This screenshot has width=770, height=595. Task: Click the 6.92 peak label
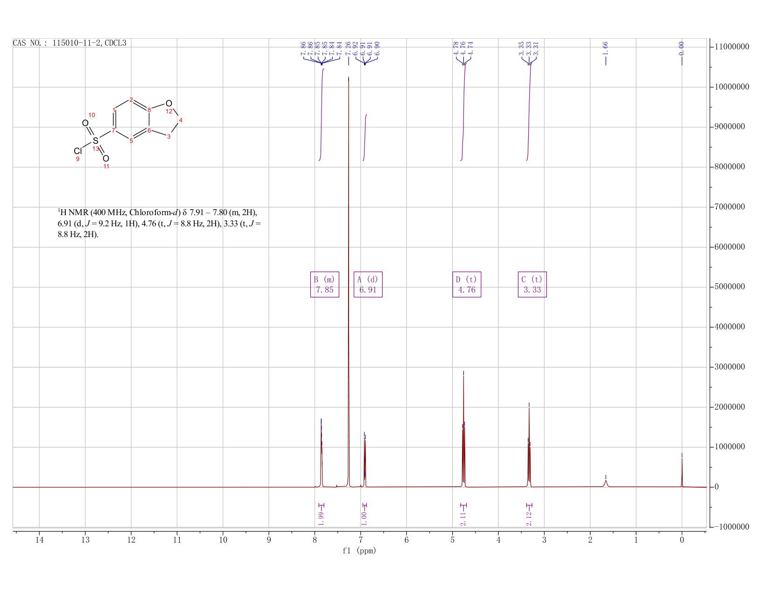point(356,48)
